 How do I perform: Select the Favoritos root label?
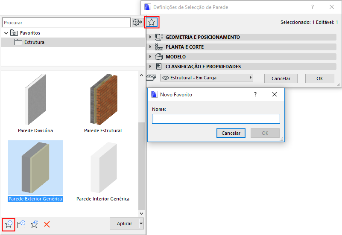[30, 33]
